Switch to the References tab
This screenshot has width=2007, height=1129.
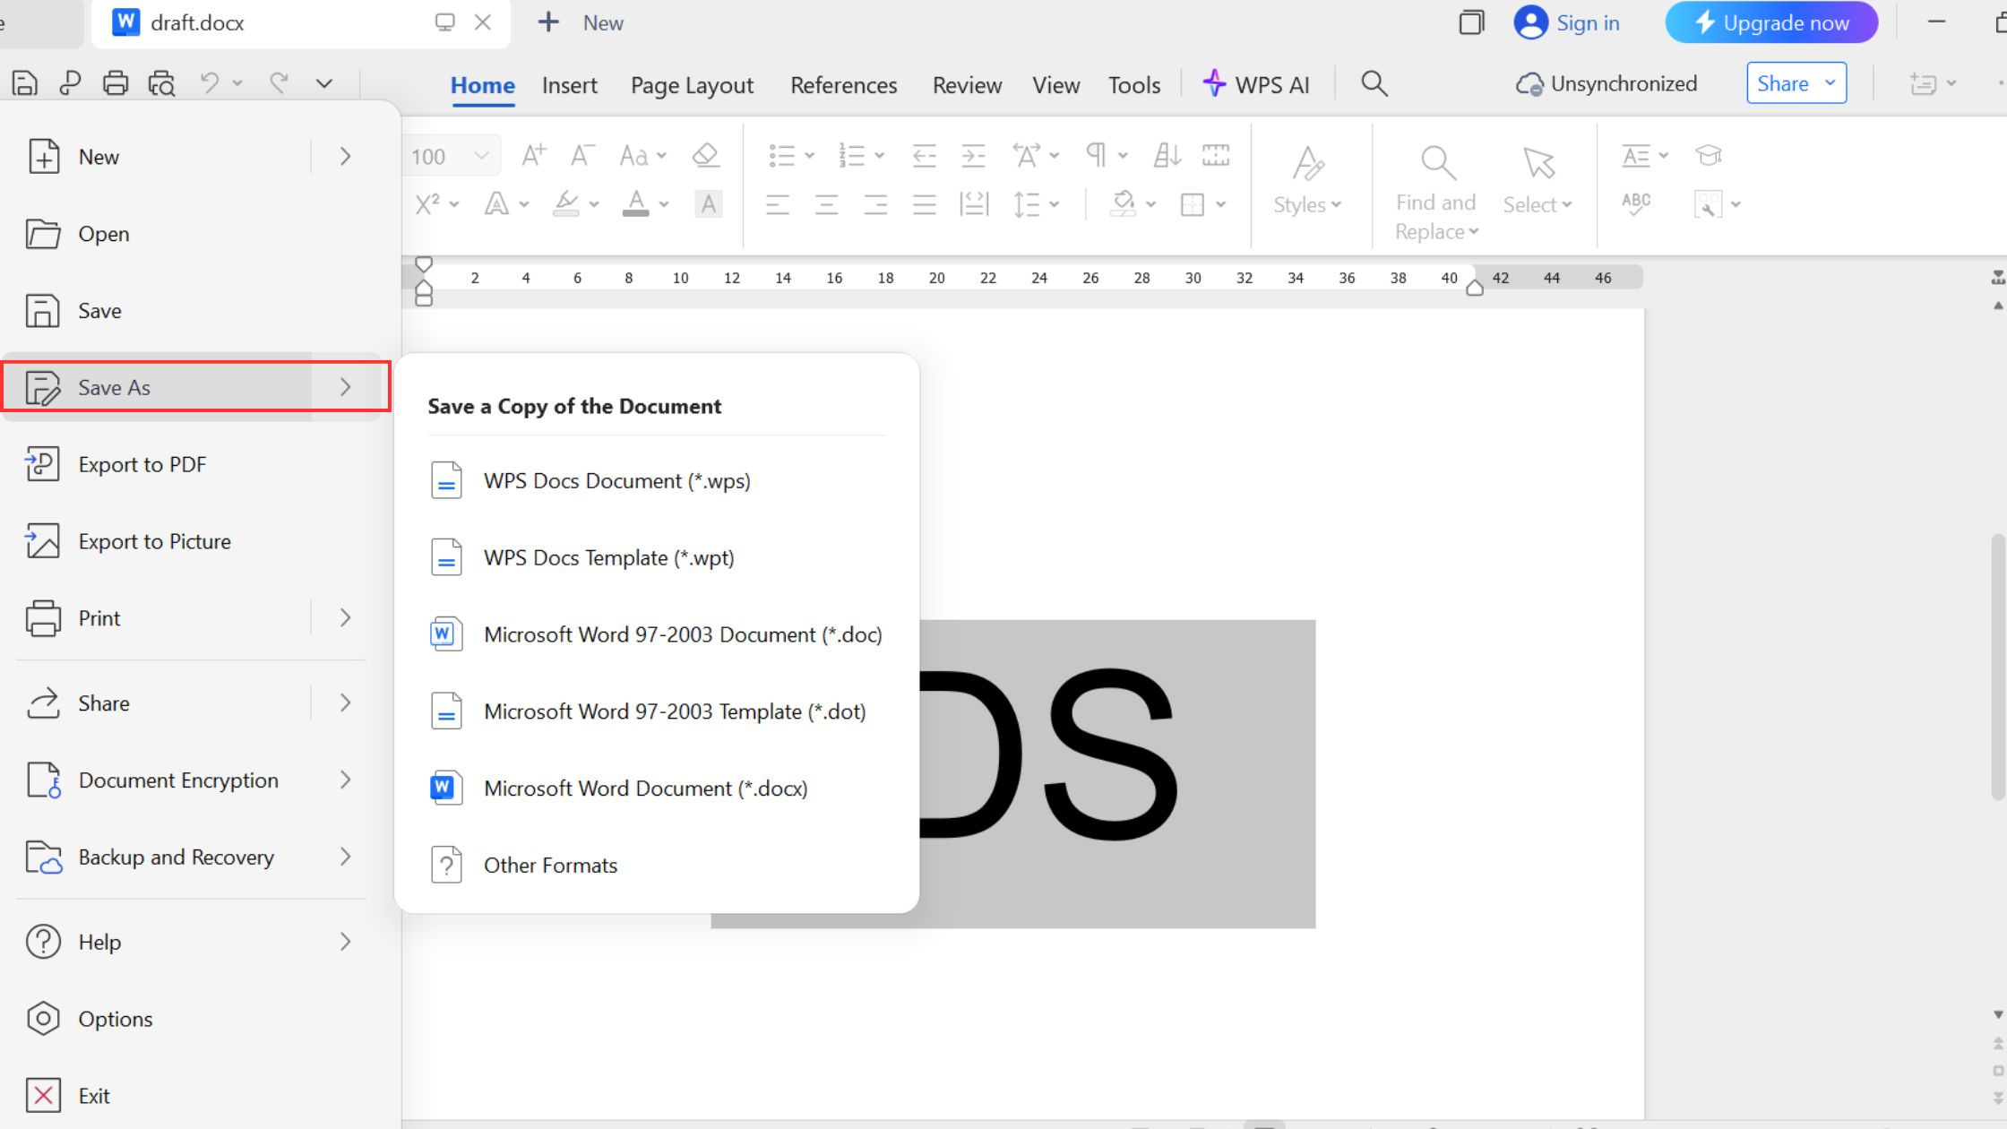tap(843, 85)
